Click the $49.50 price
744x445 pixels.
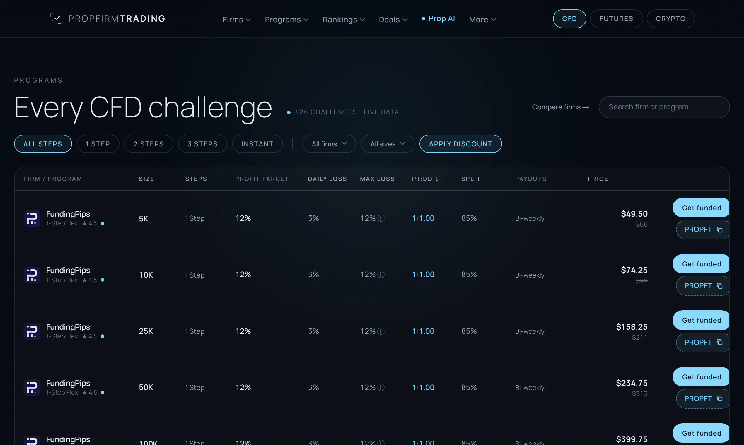point(634,214)
